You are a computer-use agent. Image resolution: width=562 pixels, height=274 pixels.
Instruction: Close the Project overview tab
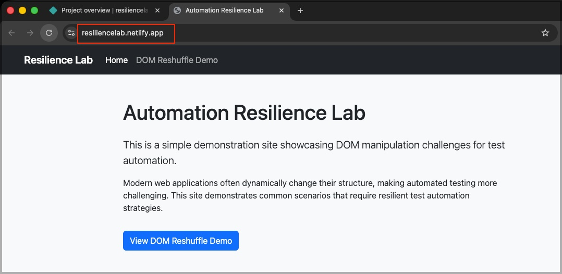(x=160, y=10)
